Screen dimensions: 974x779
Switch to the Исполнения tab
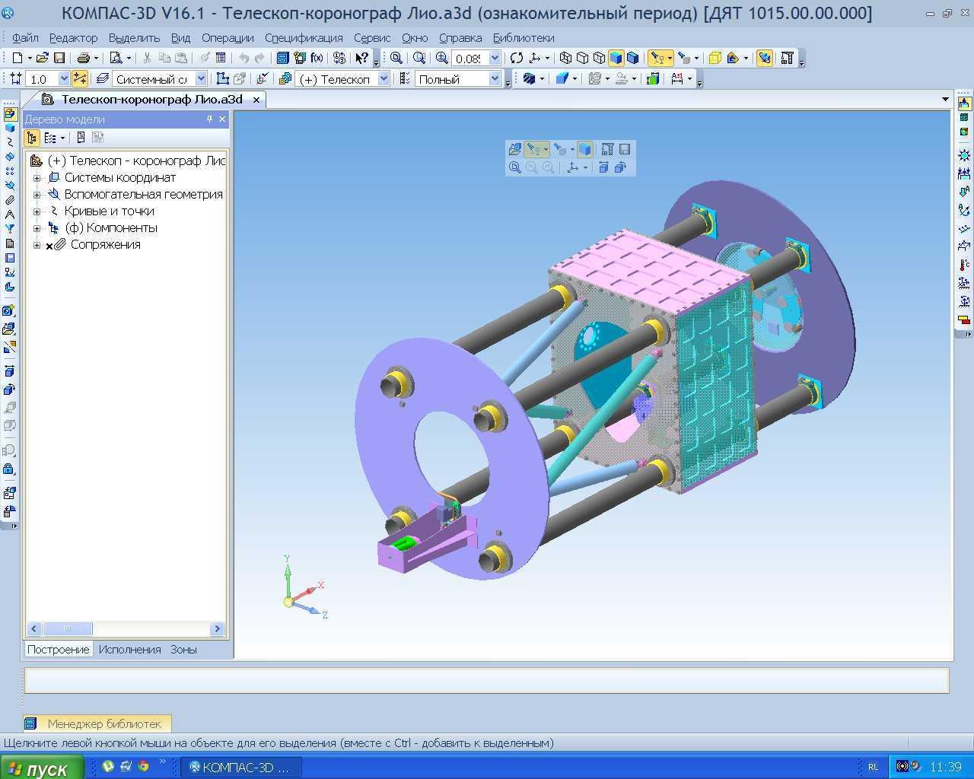[x=129, y=650]
